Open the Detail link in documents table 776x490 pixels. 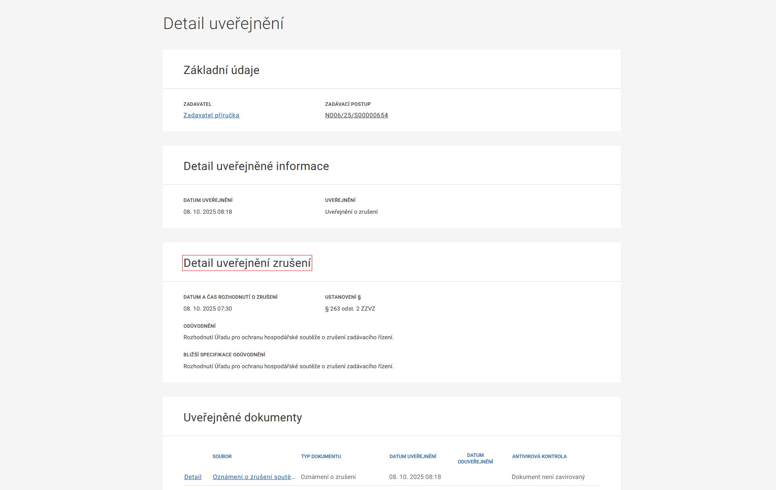(193, 477)
